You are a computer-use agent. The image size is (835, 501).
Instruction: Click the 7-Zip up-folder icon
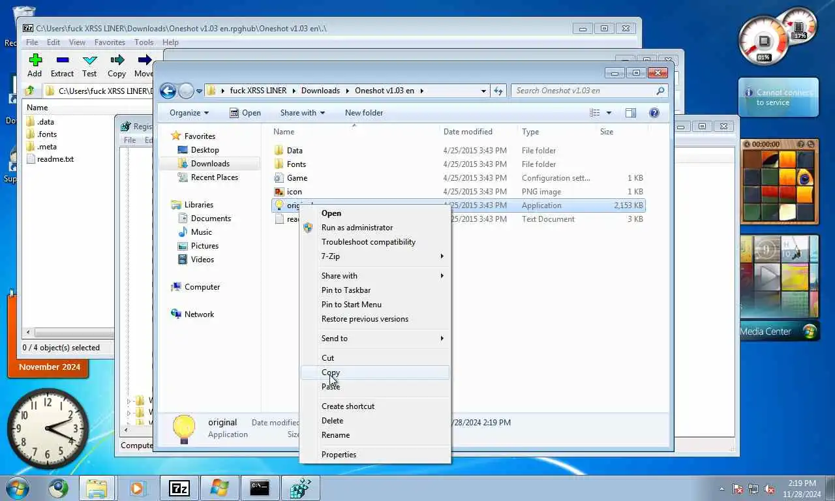click(x=30, y=91)
